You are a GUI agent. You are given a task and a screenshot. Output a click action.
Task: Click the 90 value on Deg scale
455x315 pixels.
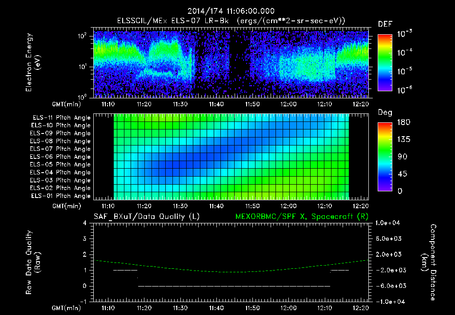tap(402, 157)
